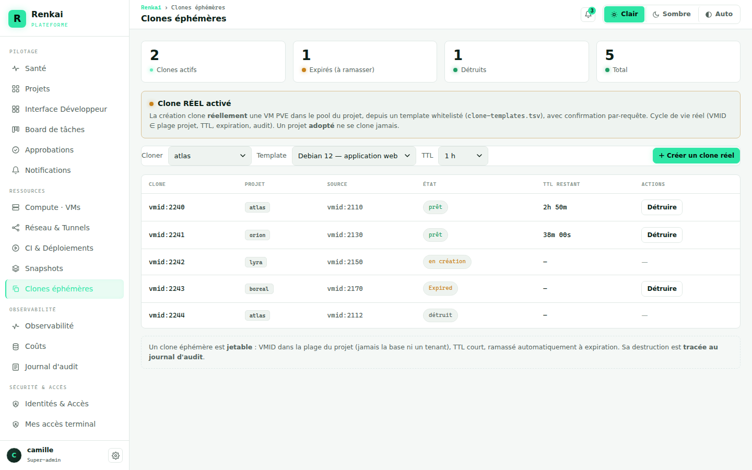Click the Coûts database icon
Screen dimensions: 752x470
[x=16, y=346]
